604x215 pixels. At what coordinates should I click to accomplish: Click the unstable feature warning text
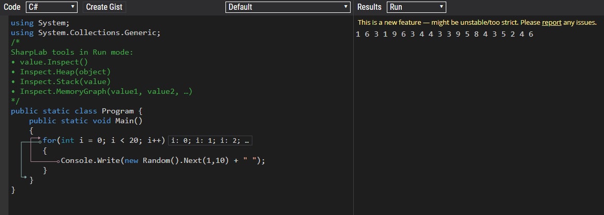point(477,23)
